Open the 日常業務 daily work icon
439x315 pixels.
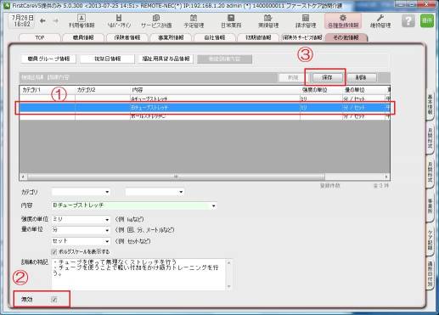pos(231,20)
